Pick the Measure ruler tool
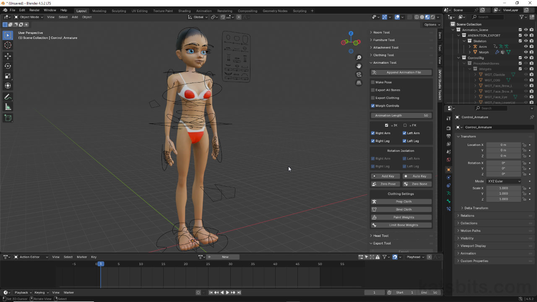537x302 pixels. 8,107
